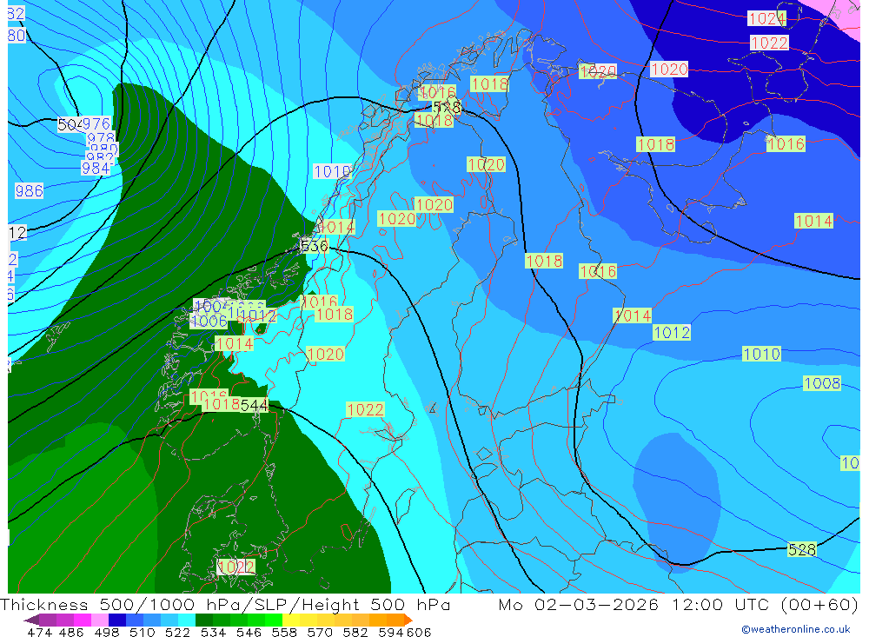869x637 pixels.
Task: Open the weatheronline.co.uk copyright link
Action: [795, 629]
